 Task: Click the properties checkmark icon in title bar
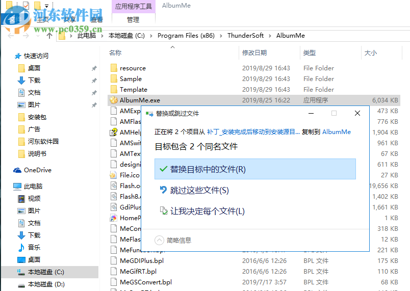coord(26,5)
